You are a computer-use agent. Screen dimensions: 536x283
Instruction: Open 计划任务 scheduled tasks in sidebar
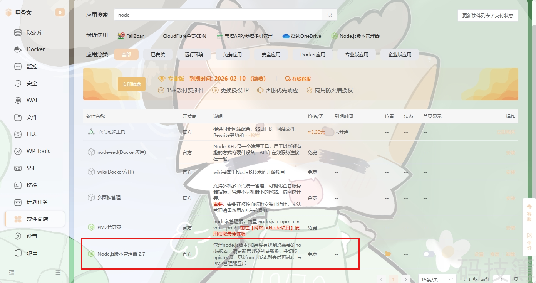[x=39, y=202]
